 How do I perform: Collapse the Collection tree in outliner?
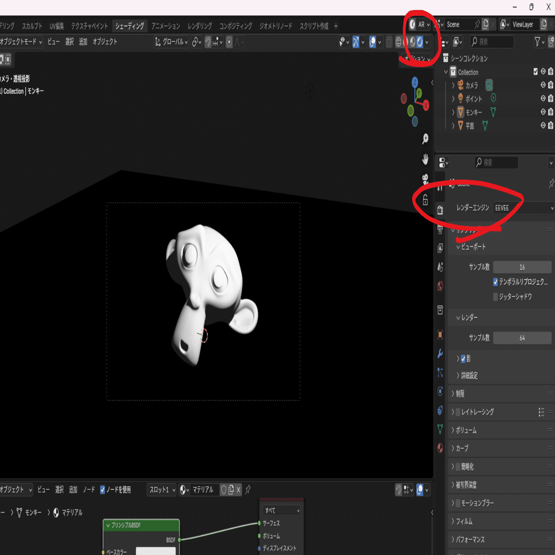coord(446,72)
